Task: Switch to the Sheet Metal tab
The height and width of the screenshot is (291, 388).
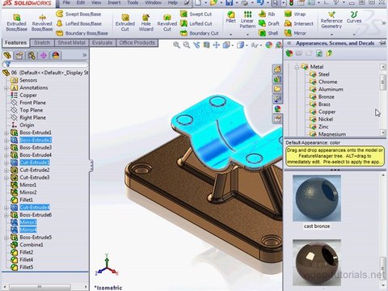Action: pyautogui.click(x=71, y=43)
